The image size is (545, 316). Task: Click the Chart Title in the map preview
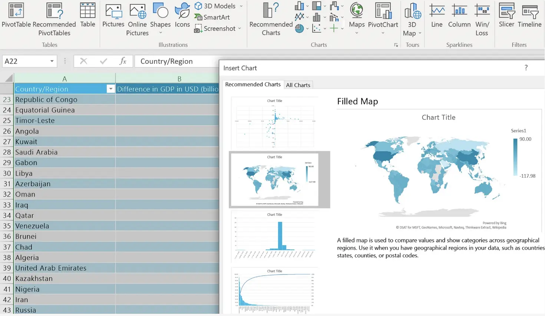438,117
